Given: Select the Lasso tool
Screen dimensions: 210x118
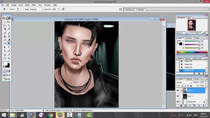Looking at the screenshot, I should point(5,25).
